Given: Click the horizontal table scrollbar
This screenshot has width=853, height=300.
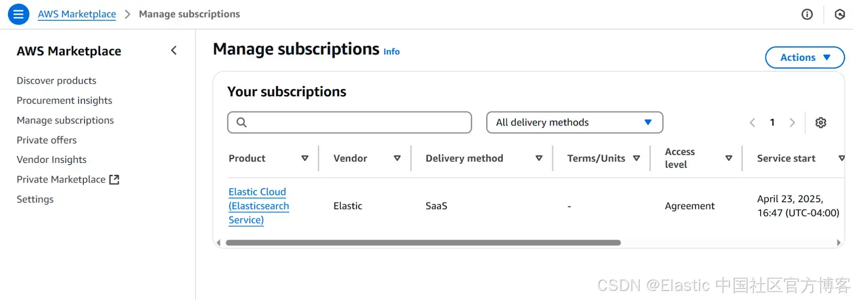Looking at the screenshot, I should 423,243.
